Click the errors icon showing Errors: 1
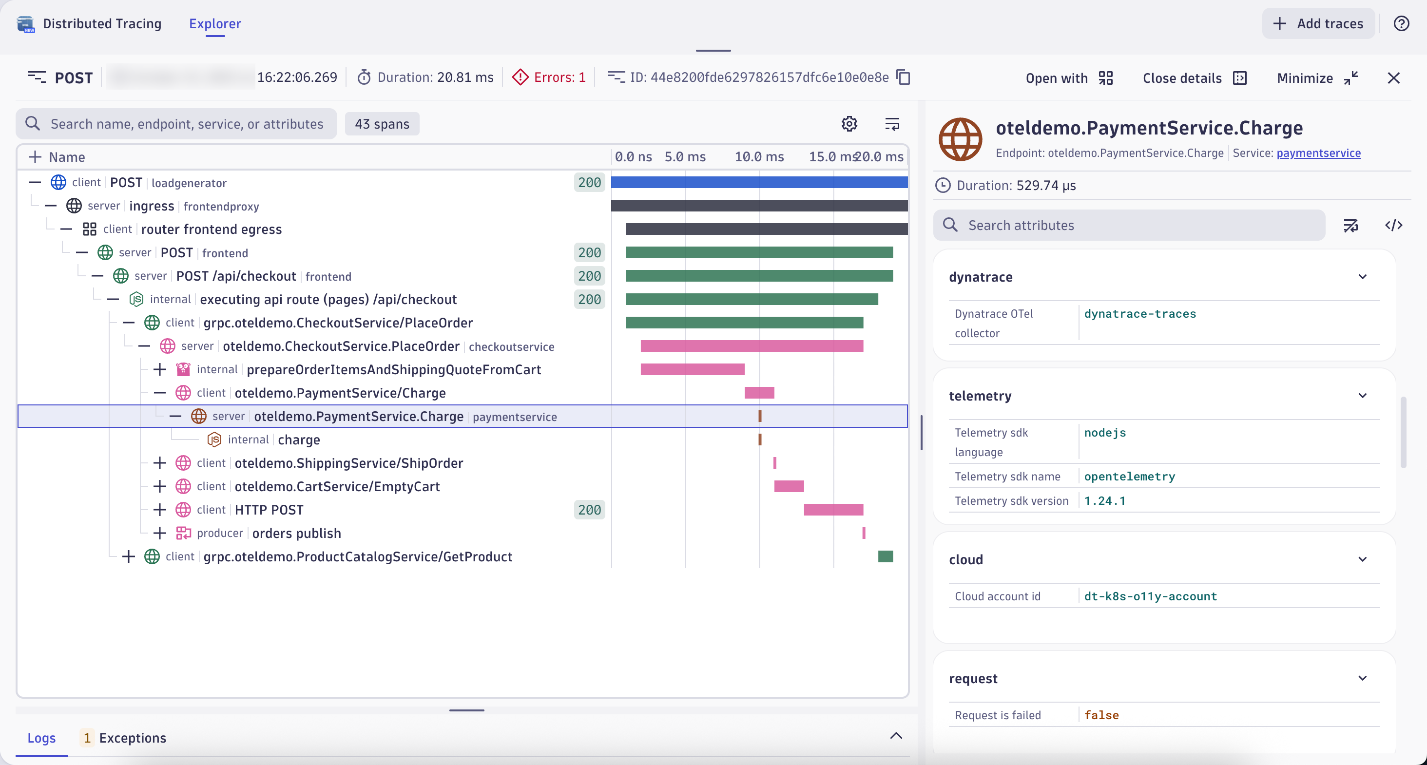This screenshot has width=1427, height=765. pos(520,76)
